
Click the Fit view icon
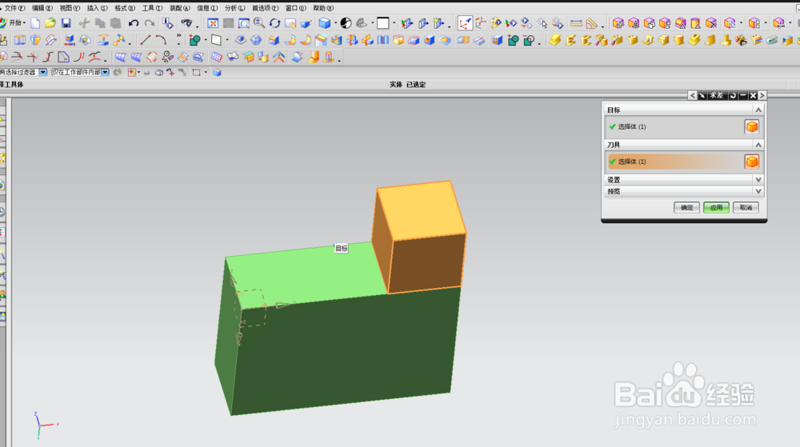[213, 23]
